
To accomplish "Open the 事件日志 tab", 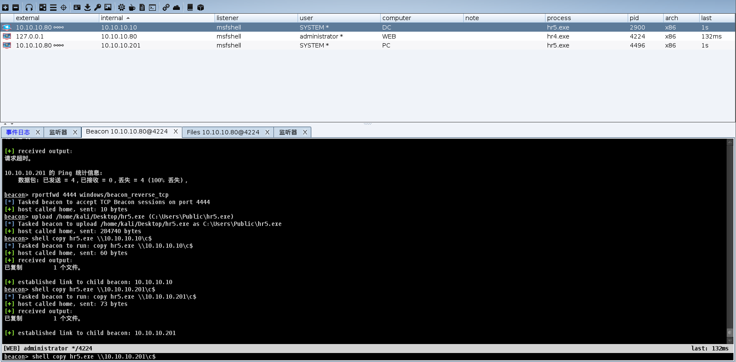I will click(18, 132).
